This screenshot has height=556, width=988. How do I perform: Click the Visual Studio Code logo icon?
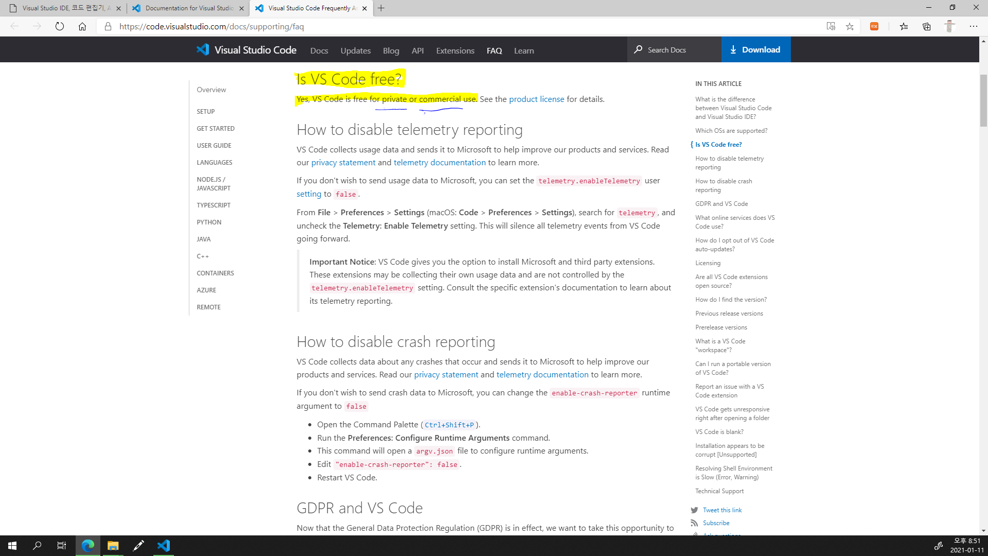(203, 49)
